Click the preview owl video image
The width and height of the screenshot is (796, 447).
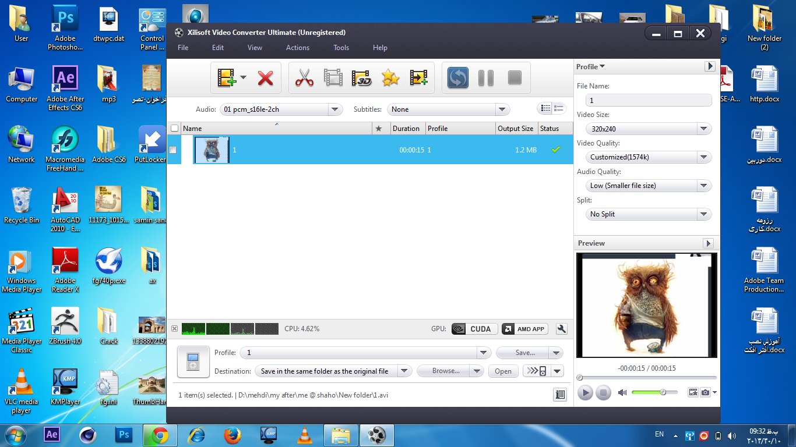point(647,305)
